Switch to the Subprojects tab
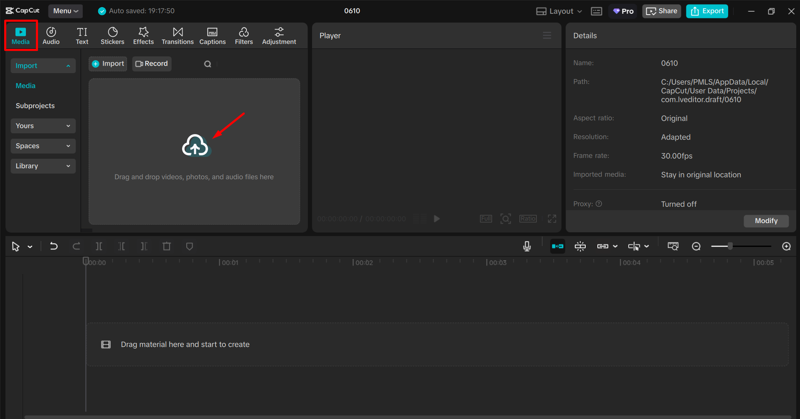The width and height of the screenshot is (800, 419). click(35, 105)
